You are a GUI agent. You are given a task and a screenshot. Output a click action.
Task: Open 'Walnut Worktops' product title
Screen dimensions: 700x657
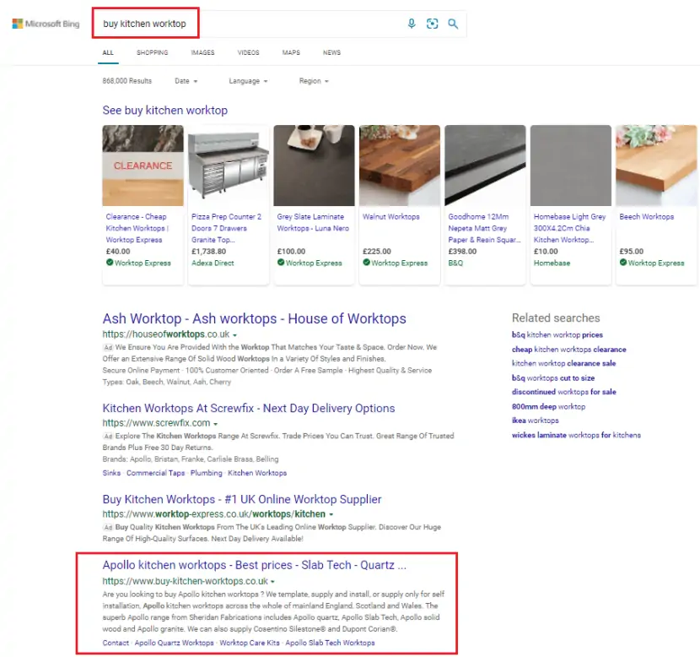(x=391, y=217)
